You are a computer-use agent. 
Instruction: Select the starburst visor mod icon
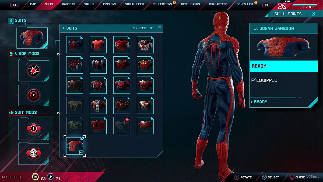34,71
